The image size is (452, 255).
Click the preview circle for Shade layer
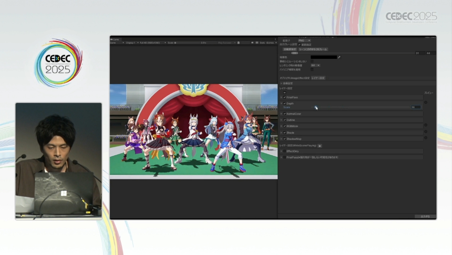coord(426,131)
